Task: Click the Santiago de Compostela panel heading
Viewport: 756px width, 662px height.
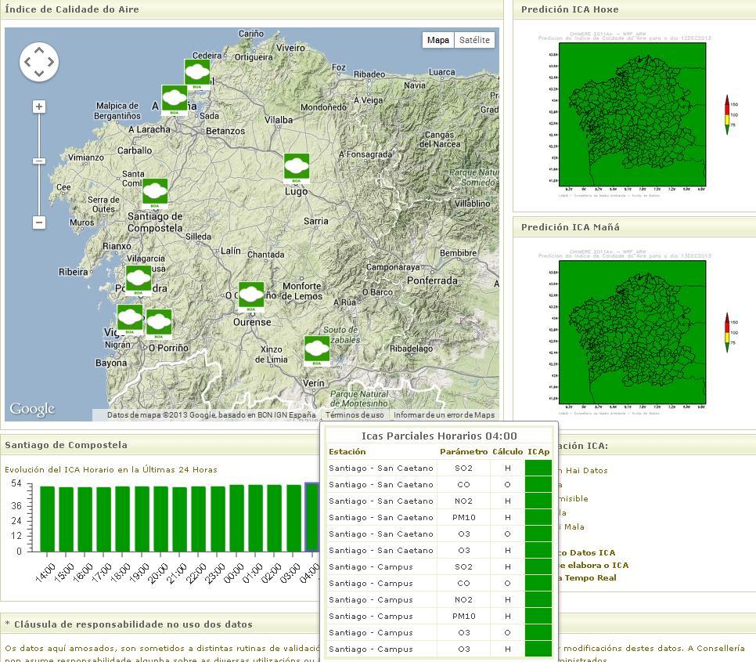Action: pyautogui.click(x=66, y=445)
